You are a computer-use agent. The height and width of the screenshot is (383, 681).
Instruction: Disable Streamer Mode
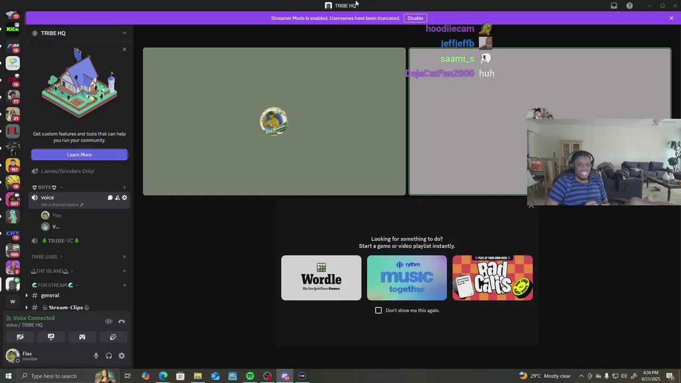(x=415, y=18)
